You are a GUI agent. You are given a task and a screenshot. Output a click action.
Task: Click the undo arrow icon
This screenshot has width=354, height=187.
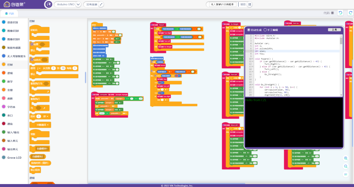(341, 13)
